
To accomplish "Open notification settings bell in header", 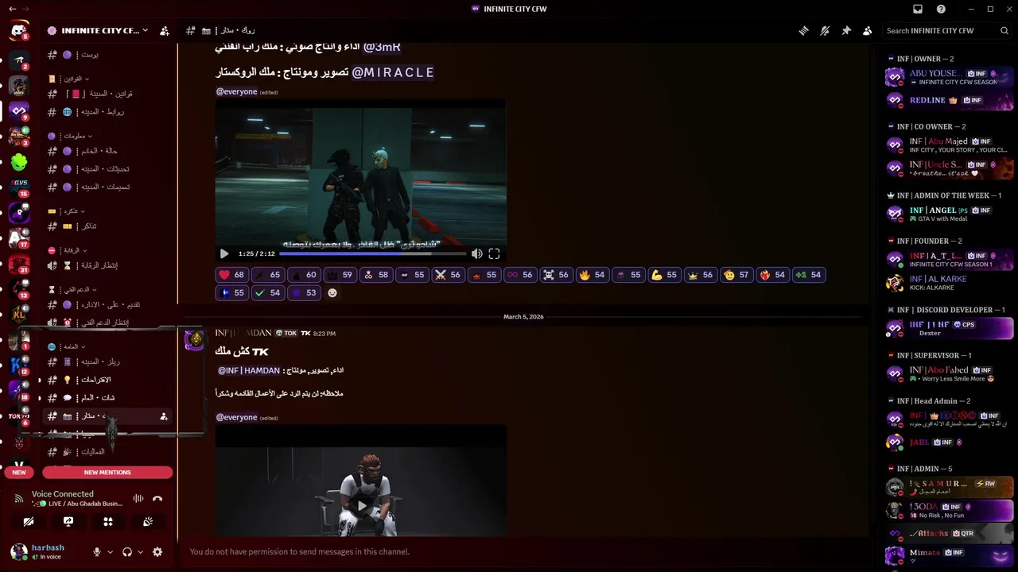I will tap(825, 31).
